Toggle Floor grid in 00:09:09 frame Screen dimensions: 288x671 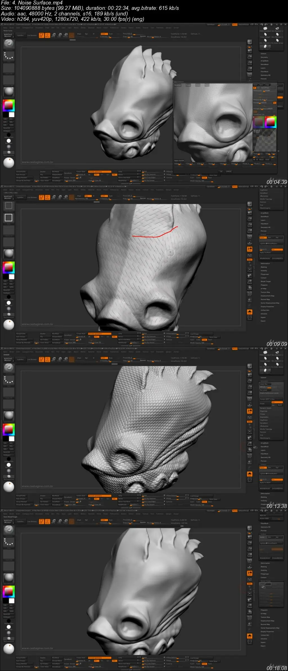click(249, 243)
